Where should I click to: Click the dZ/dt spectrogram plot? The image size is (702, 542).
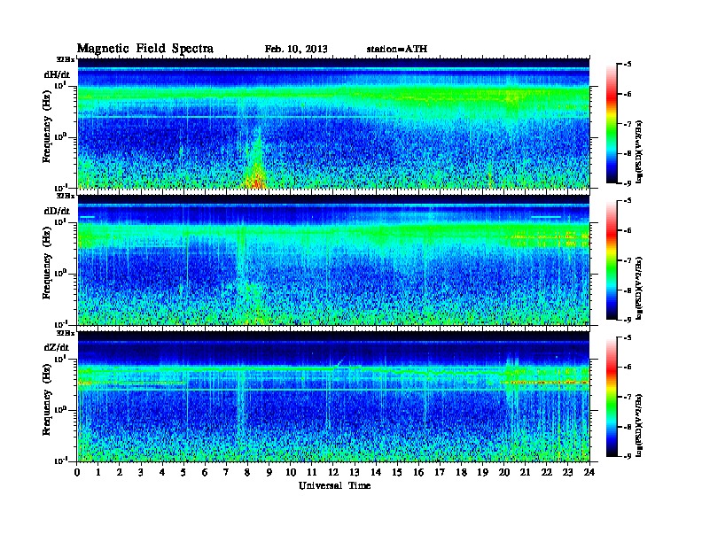click(333, 397)
